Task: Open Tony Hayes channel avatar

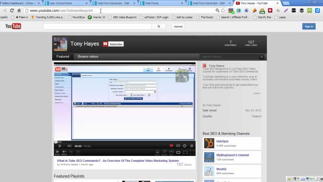Action: (60, 44)
